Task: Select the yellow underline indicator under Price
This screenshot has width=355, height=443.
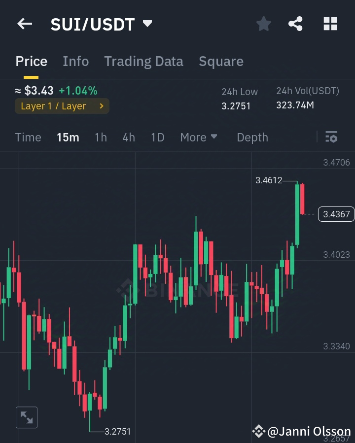Action: pyautogui.click(x=31, y=74)
